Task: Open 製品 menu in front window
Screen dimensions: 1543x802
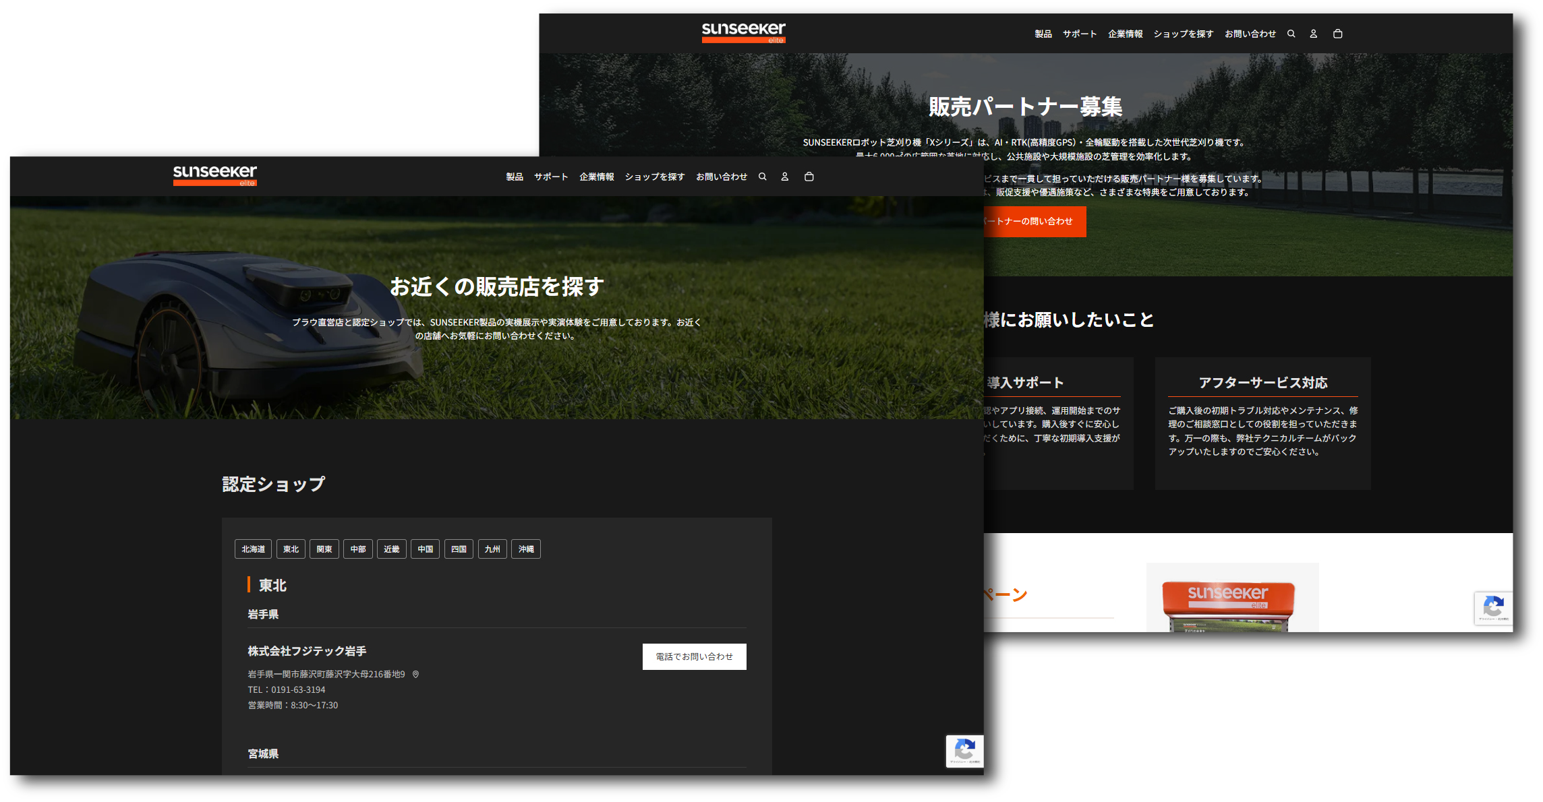Action: [515, 177]
